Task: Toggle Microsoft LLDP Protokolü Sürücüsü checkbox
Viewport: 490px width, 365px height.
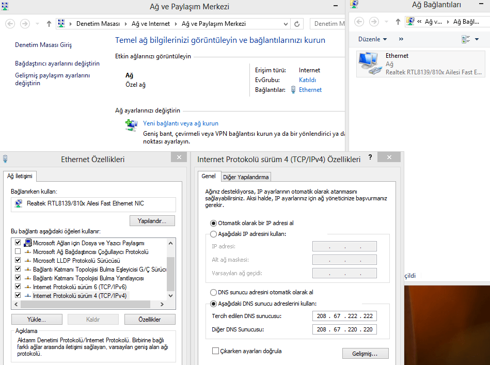Action: click(x=18, y=260)
